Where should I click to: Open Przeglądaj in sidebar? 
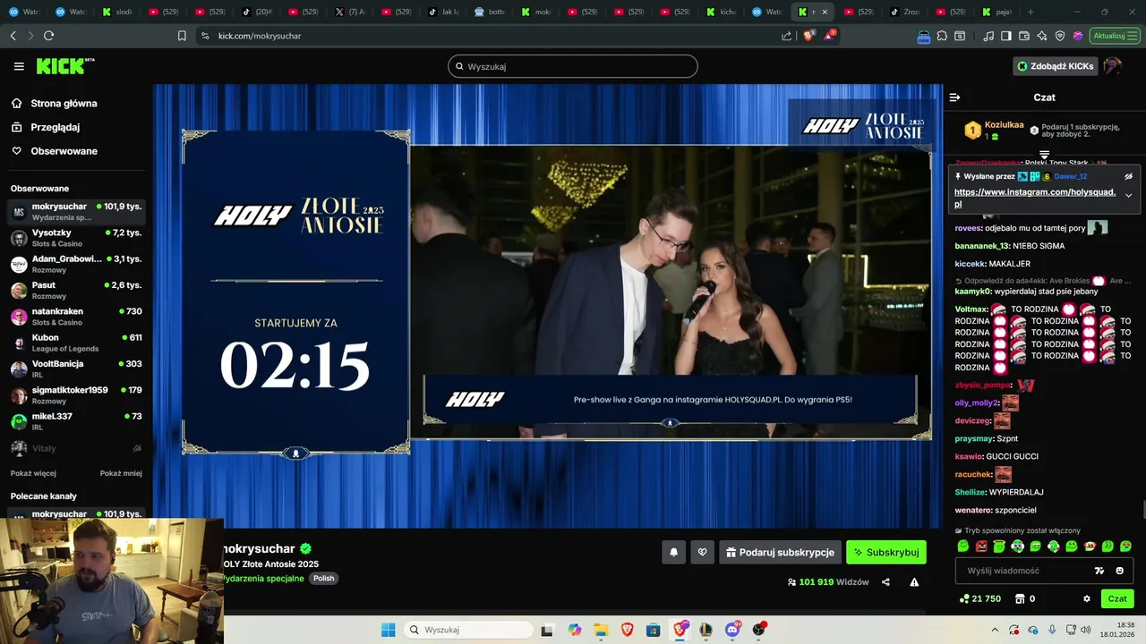click(x=47, y=127)
